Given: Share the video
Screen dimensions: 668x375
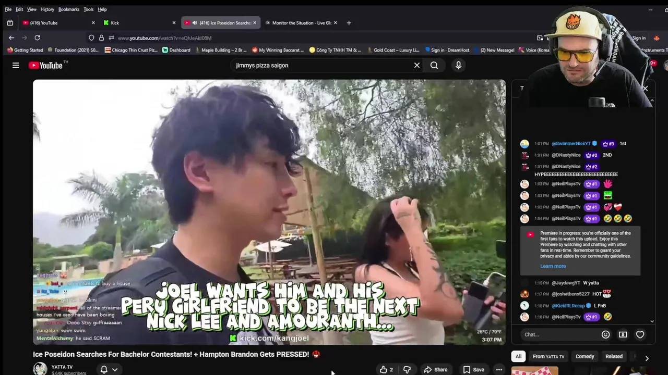Looking at the screenshot, I should click(436, 369).
